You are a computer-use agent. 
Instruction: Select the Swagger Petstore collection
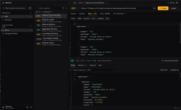coord(17,34)
